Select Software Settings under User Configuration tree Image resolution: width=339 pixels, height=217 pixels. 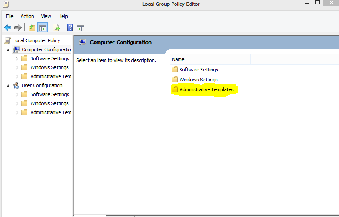click(50, 94)
